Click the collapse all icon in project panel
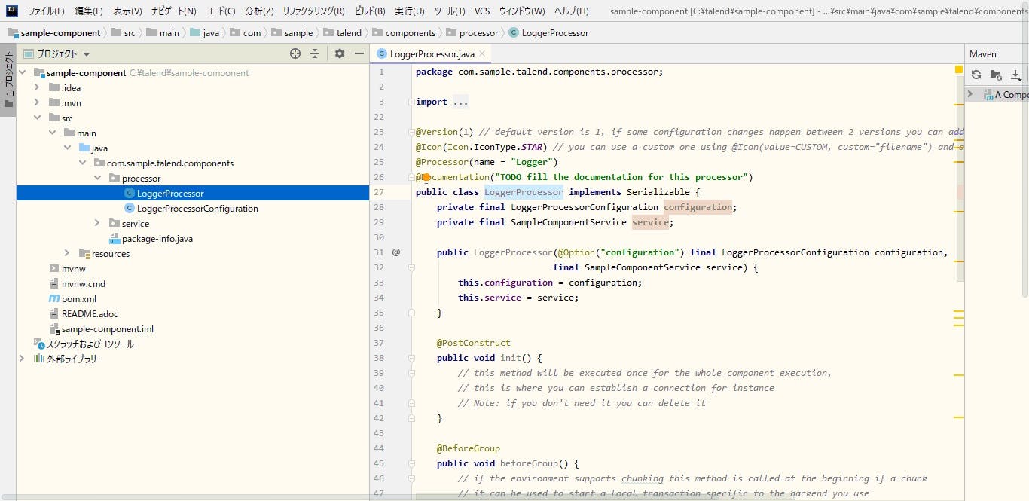Viewport: 1029px width, 501px height. coord(315,53)
